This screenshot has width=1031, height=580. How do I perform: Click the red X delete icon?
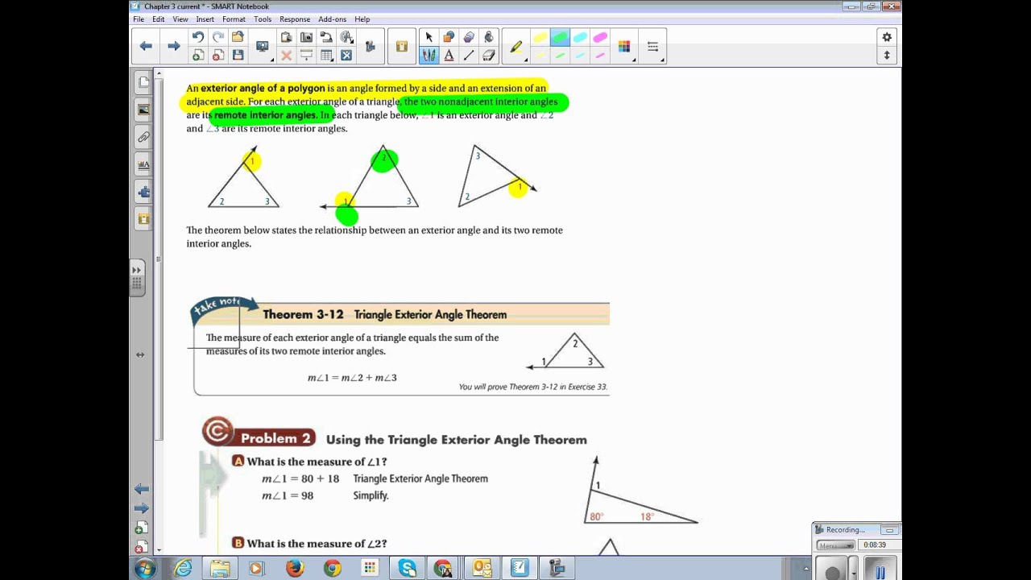tap(286, 56)
